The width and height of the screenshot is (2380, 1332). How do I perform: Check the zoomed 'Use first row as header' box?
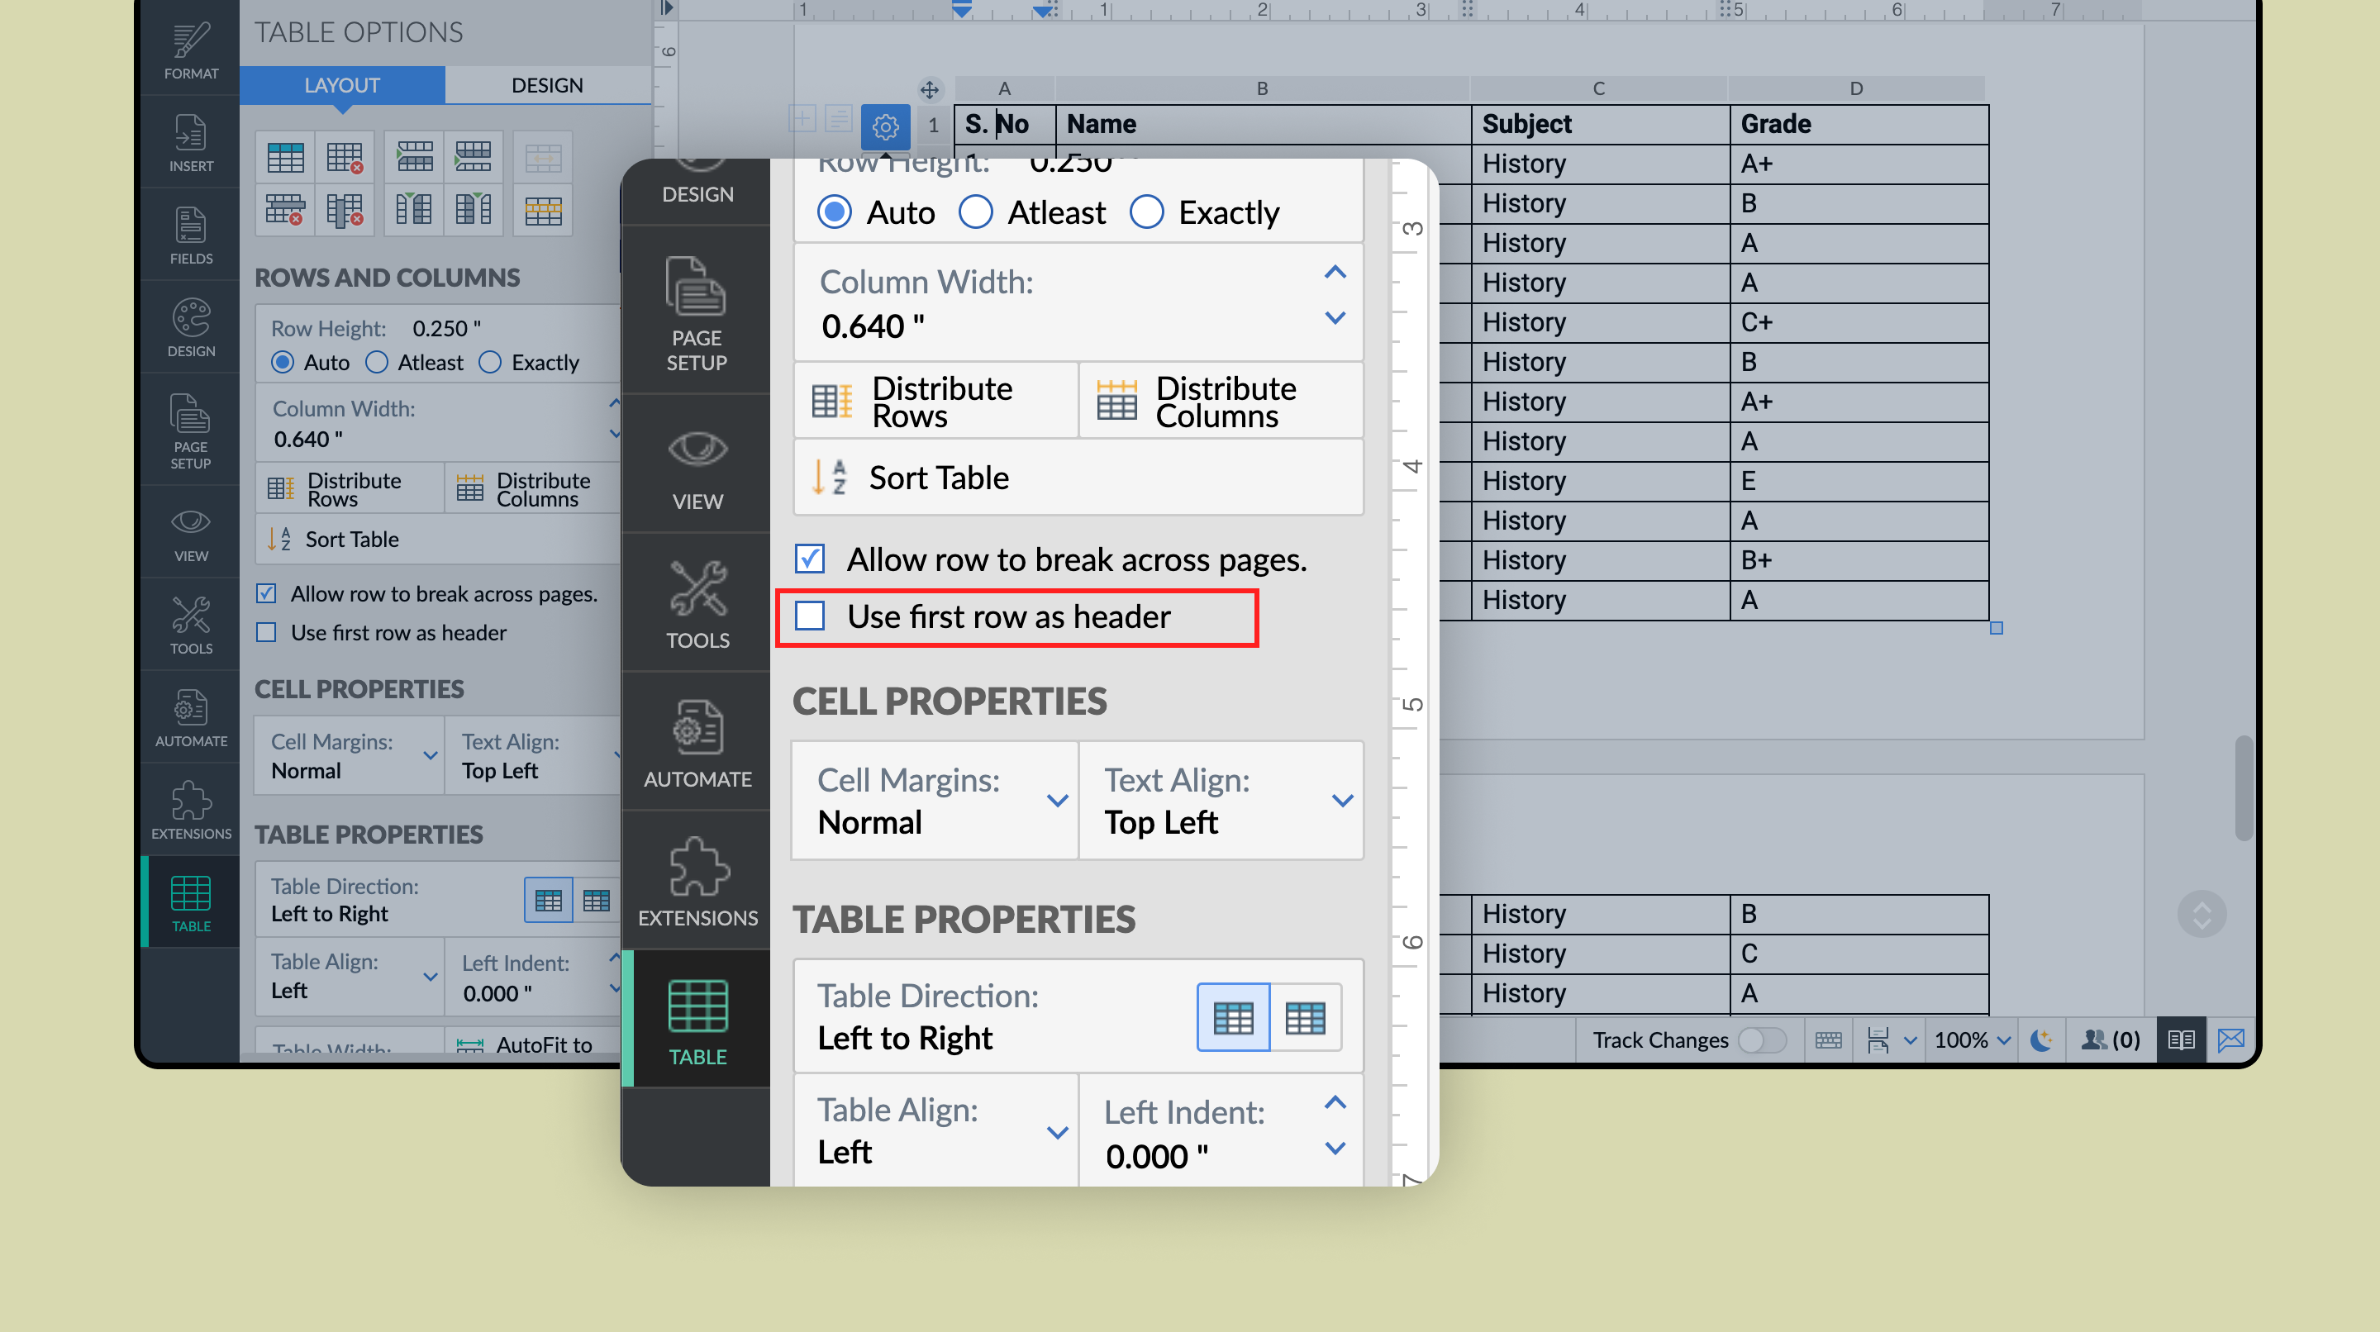(x=810, y=616)
